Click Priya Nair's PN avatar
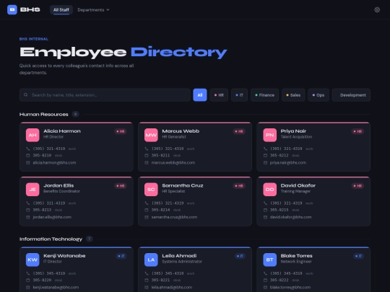This screenshot has height=292, width=390. pos(270,135)
